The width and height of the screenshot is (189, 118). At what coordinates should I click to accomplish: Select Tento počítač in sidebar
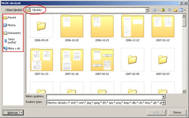point(10,41)
